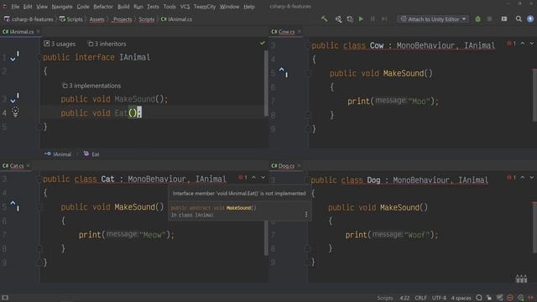Viewport: 537px width, 302px height.
Task: Click the error count indicator in Cow.cs
Action: point(512,43)
